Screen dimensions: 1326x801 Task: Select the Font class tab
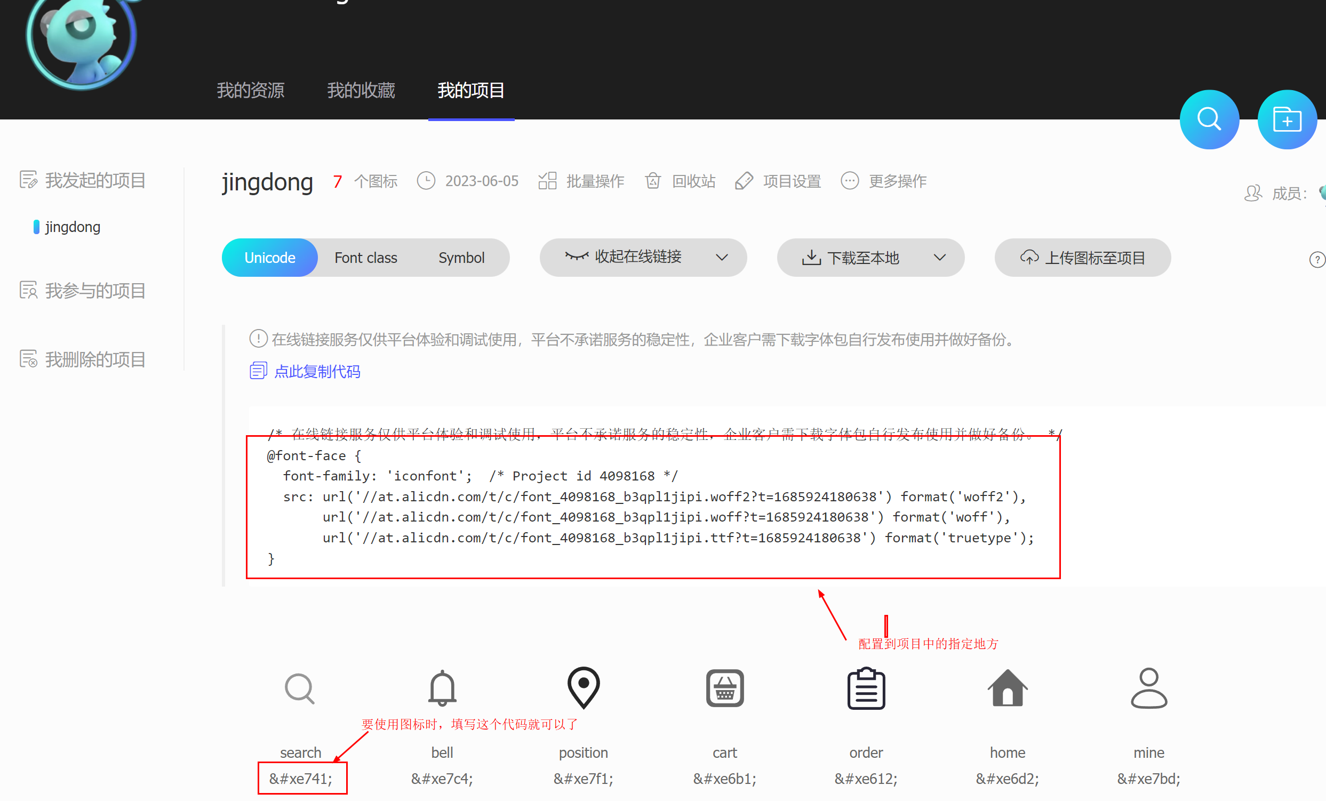pos(365,258)
